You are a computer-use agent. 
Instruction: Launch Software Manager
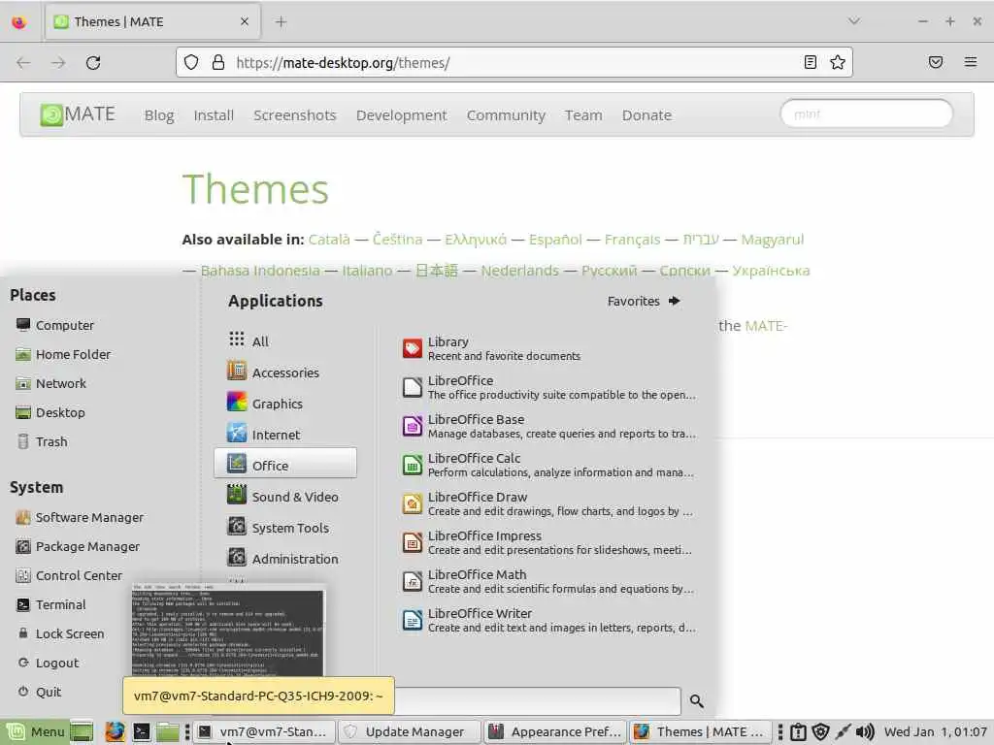pyautogui.click(x=80, y=517)
